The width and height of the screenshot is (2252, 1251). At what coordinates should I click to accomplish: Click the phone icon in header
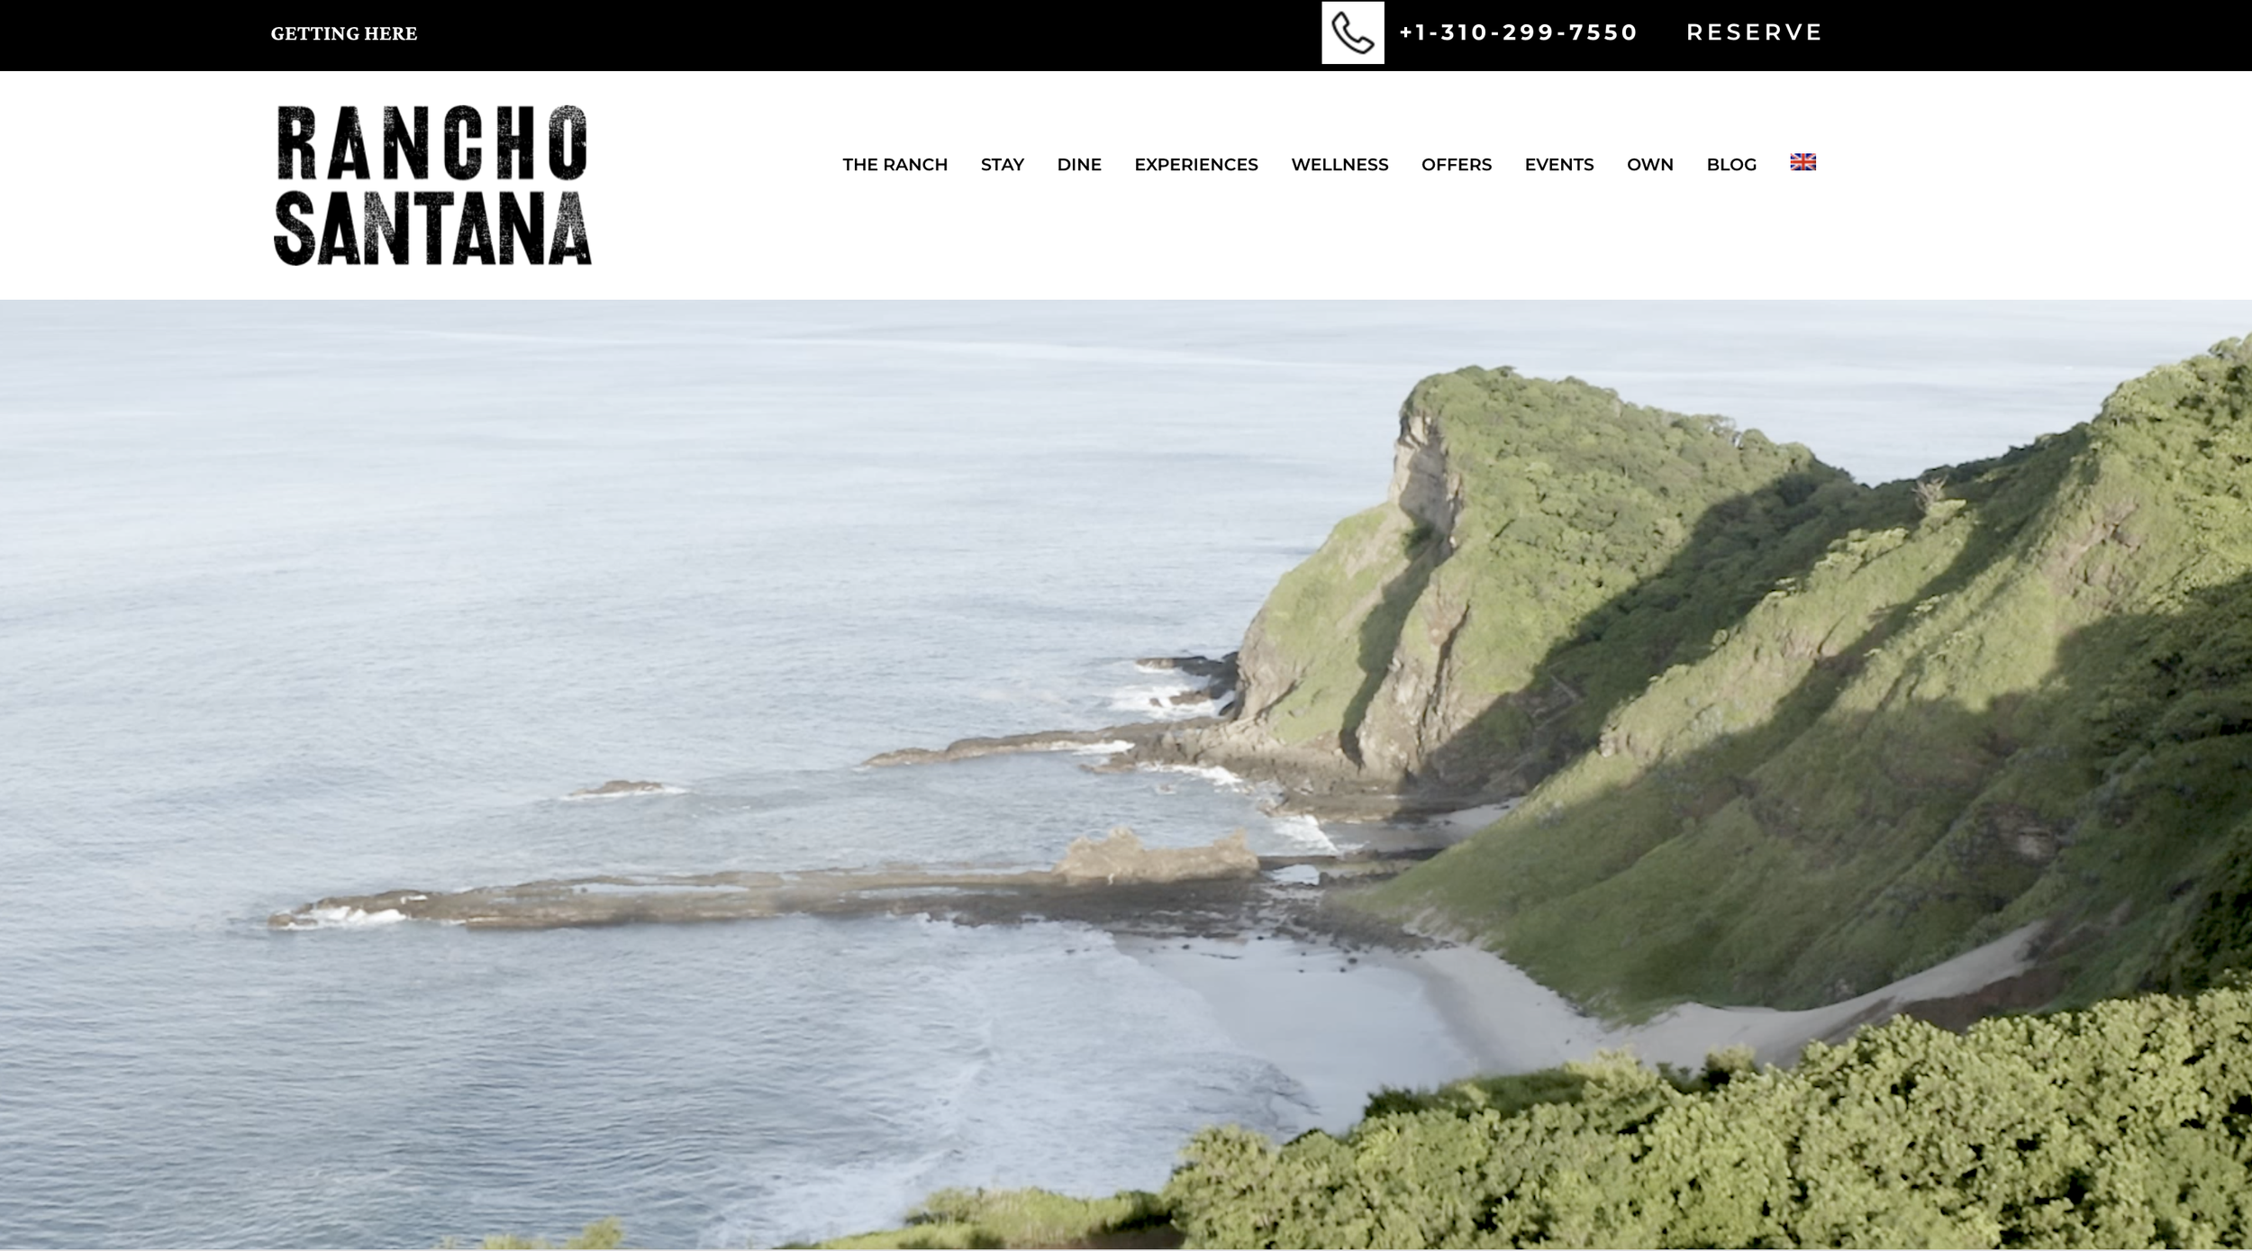[1352, 32]
